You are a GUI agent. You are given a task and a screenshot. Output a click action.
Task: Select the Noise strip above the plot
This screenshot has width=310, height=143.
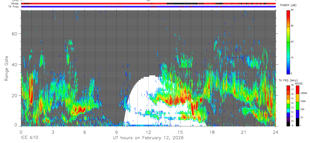pos(148,4)
